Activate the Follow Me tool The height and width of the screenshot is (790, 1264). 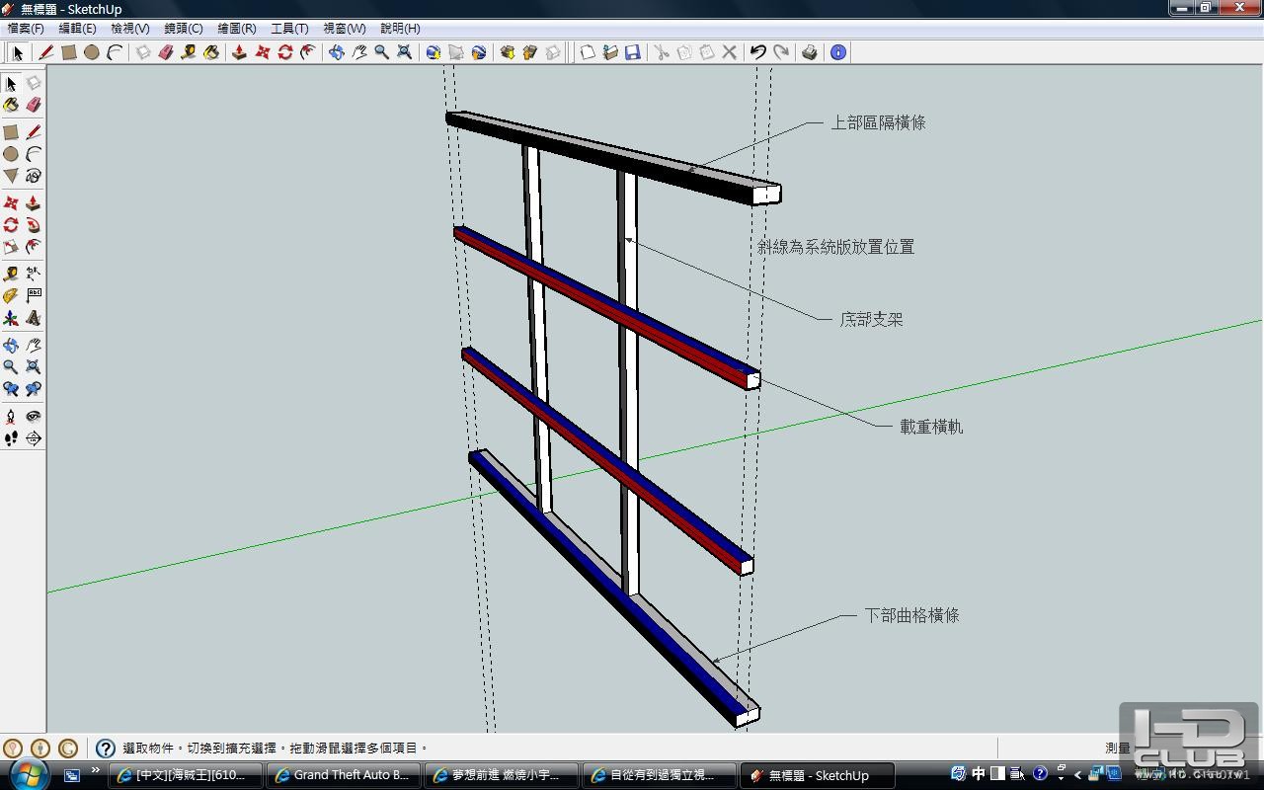[34, 225]
